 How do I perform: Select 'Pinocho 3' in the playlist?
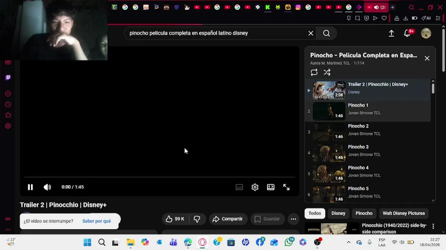(x=368, y=153)
